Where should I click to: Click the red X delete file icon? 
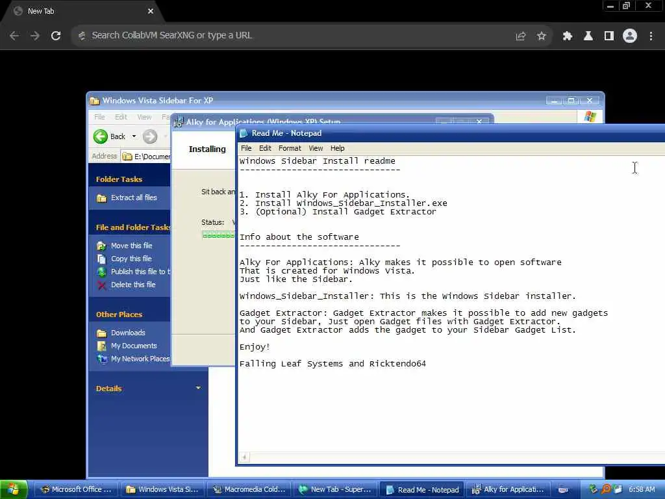click(x=102, y=285)
